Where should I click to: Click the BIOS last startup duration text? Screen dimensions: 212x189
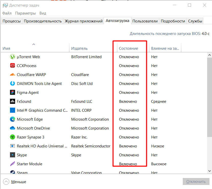point(170,34)
